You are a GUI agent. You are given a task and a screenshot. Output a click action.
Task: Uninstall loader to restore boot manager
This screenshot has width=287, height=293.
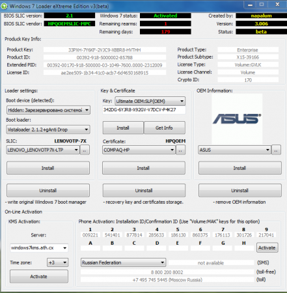point(48,191)
